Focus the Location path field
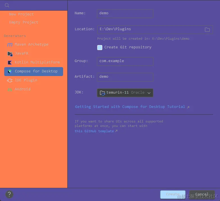This screenshot has width=220, height=201. [155, 30]
